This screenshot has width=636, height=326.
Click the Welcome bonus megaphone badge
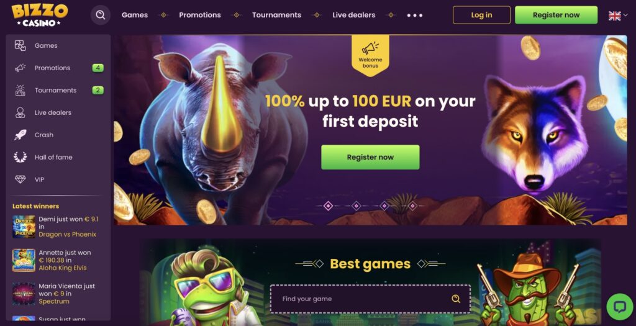tap(370, 55)
